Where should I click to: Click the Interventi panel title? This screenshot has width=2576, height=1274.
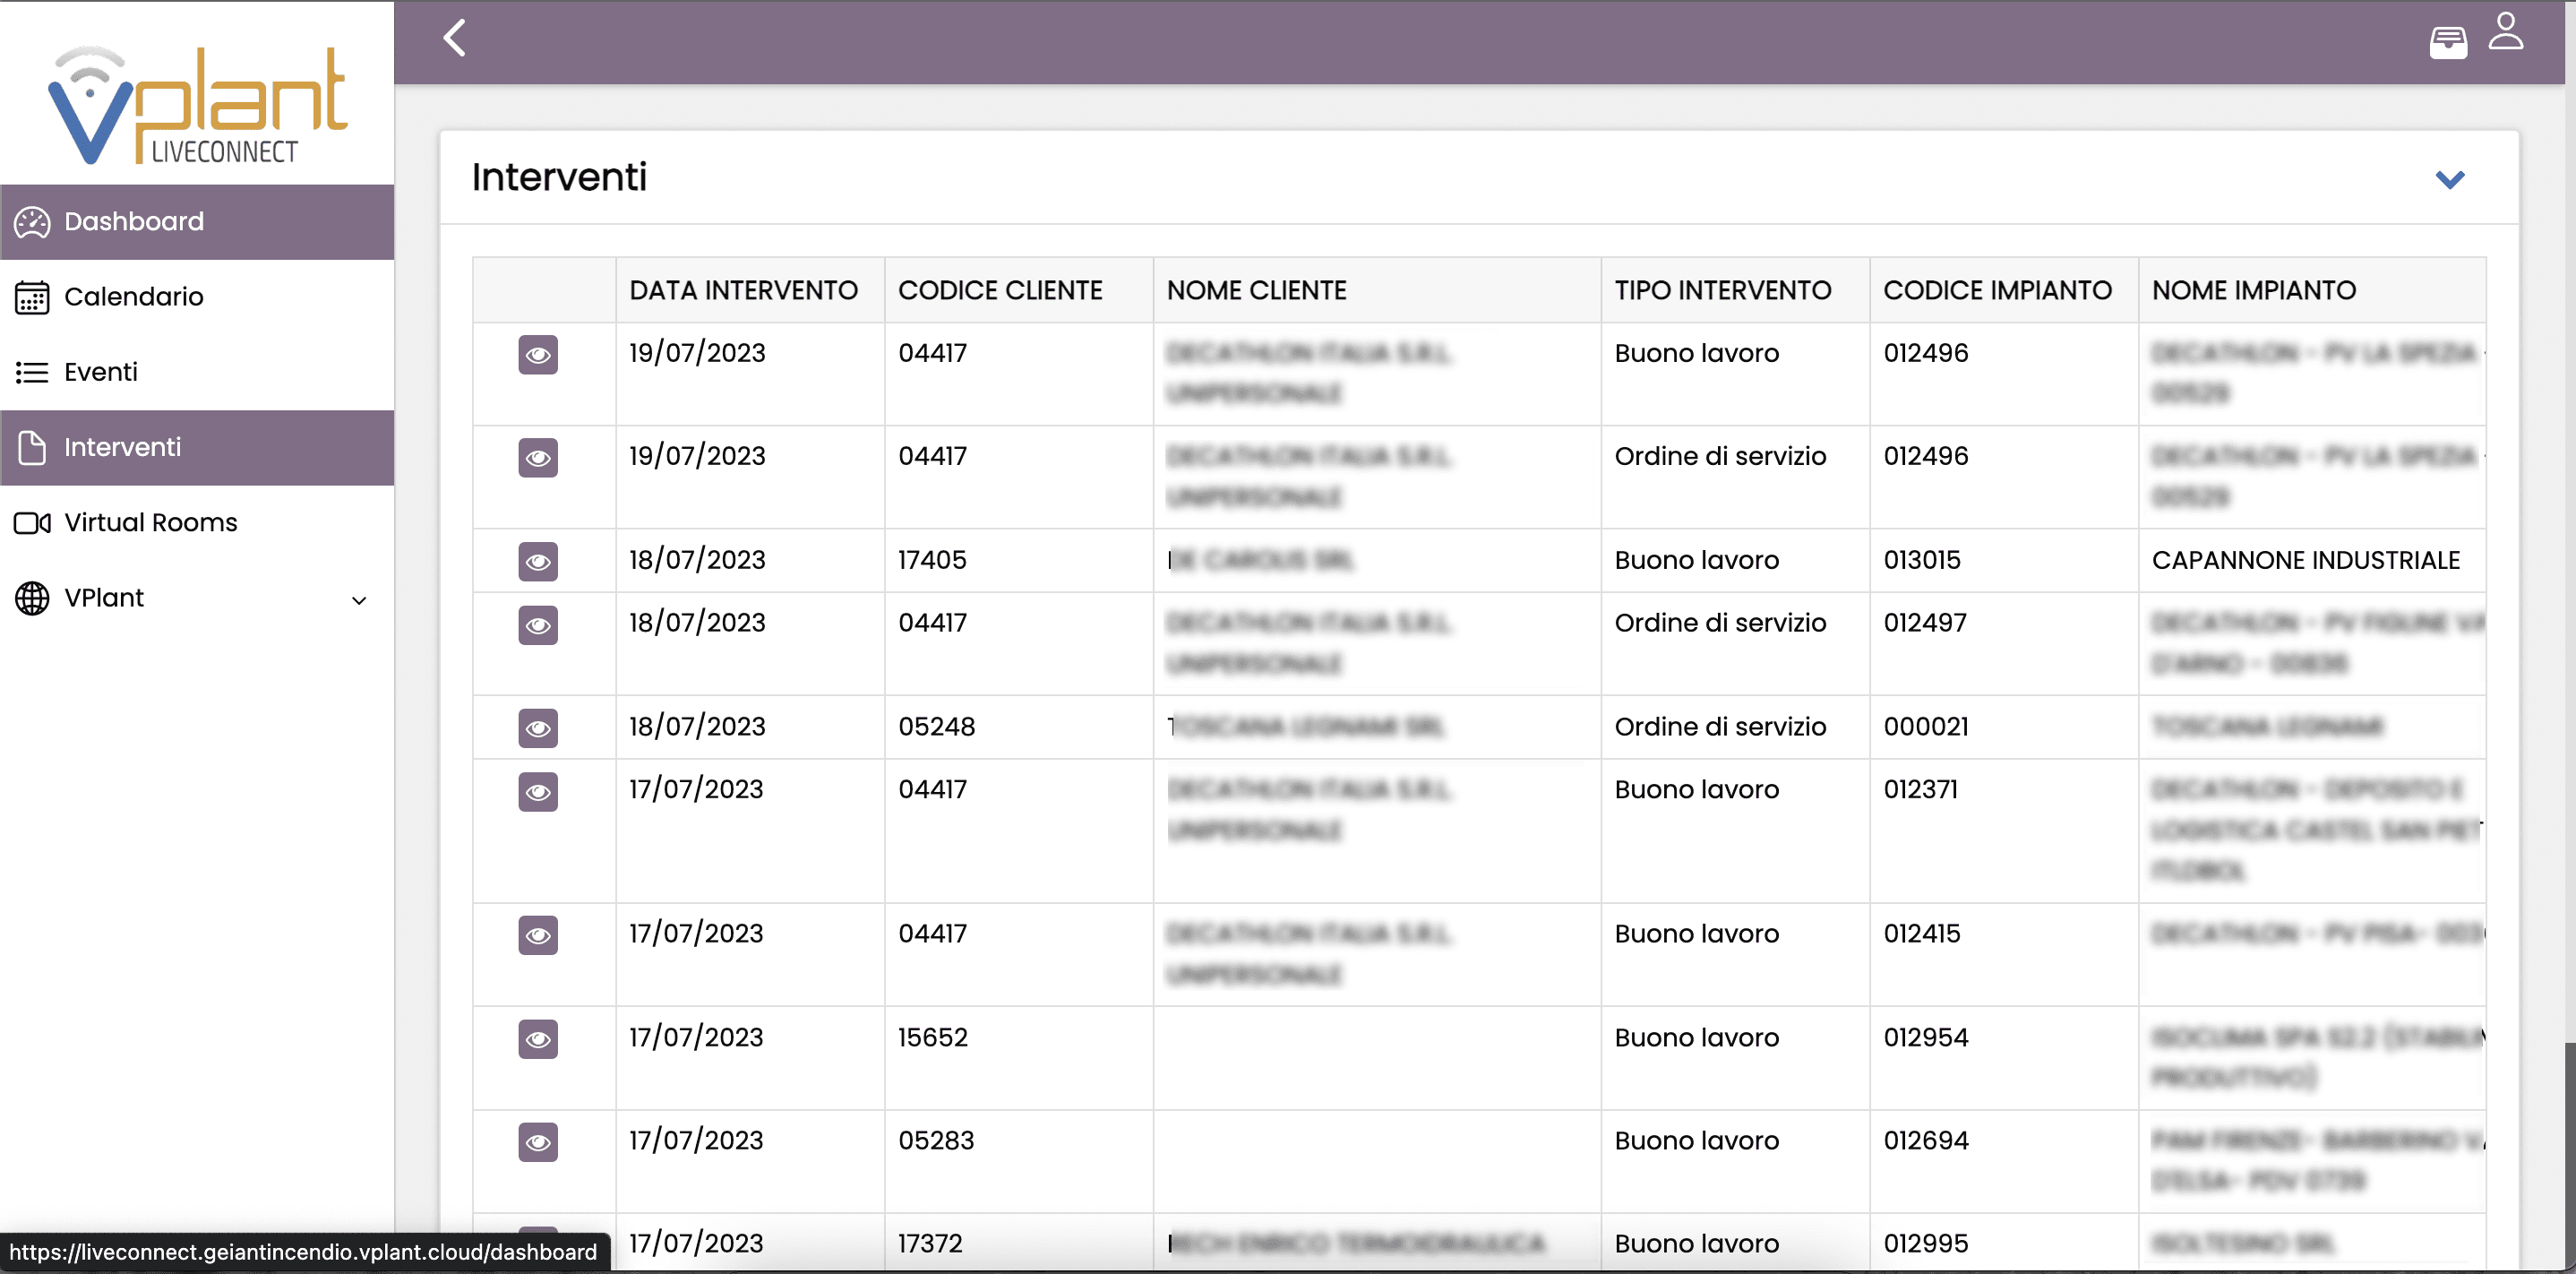[x=559, y=177]
